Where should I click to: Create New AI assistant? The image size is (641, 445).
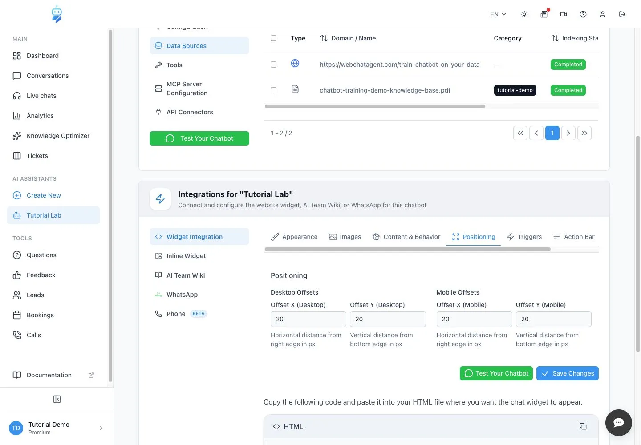point(53,195)
